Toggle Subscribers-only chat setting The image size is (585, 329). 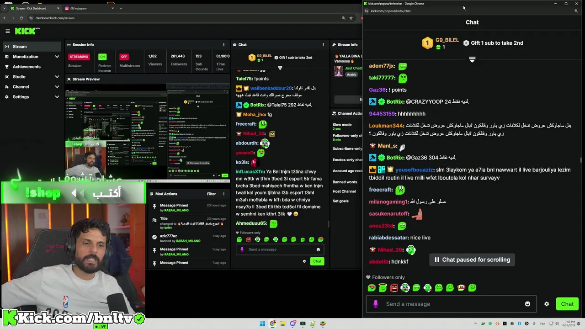(347, 149)
